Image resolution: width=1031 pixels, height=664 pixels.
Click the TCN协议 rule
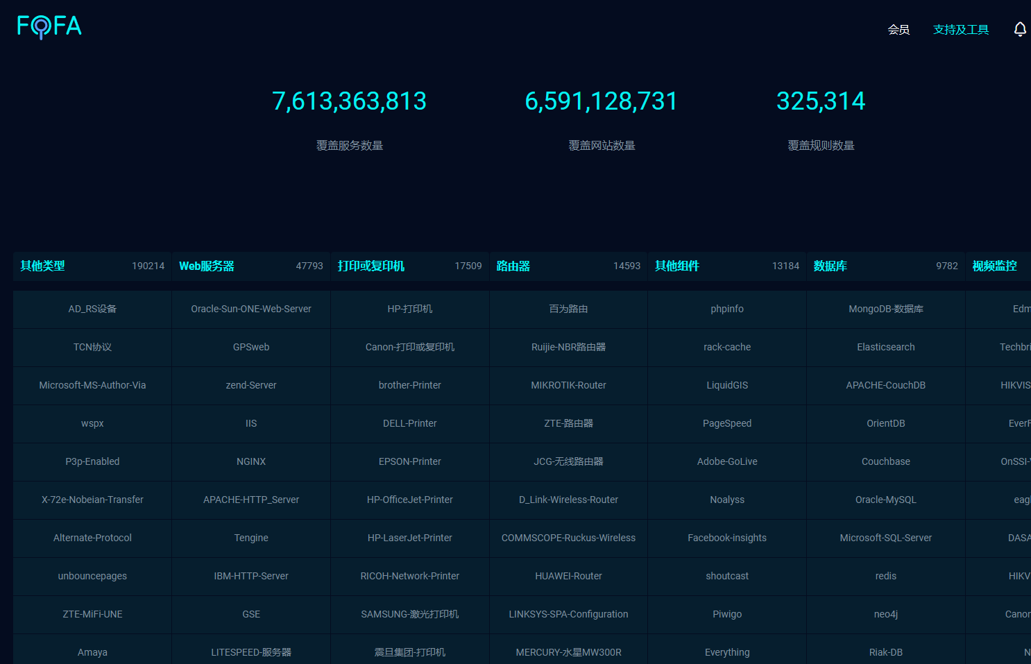92,347
